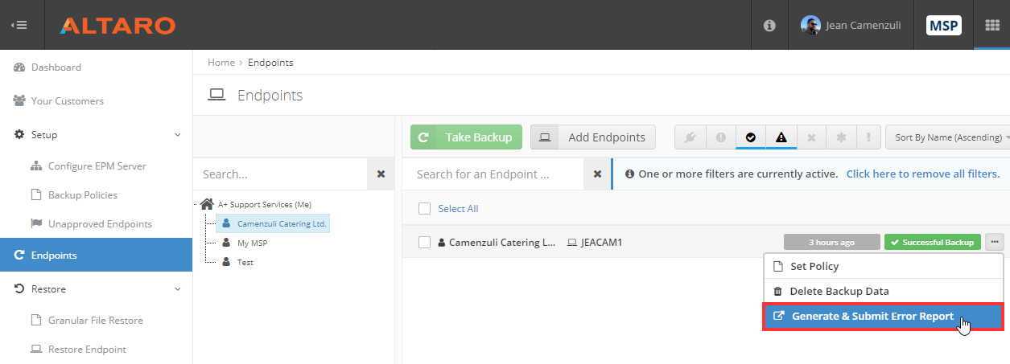Choose Generate & Submit Error Report

pos(883,317)
